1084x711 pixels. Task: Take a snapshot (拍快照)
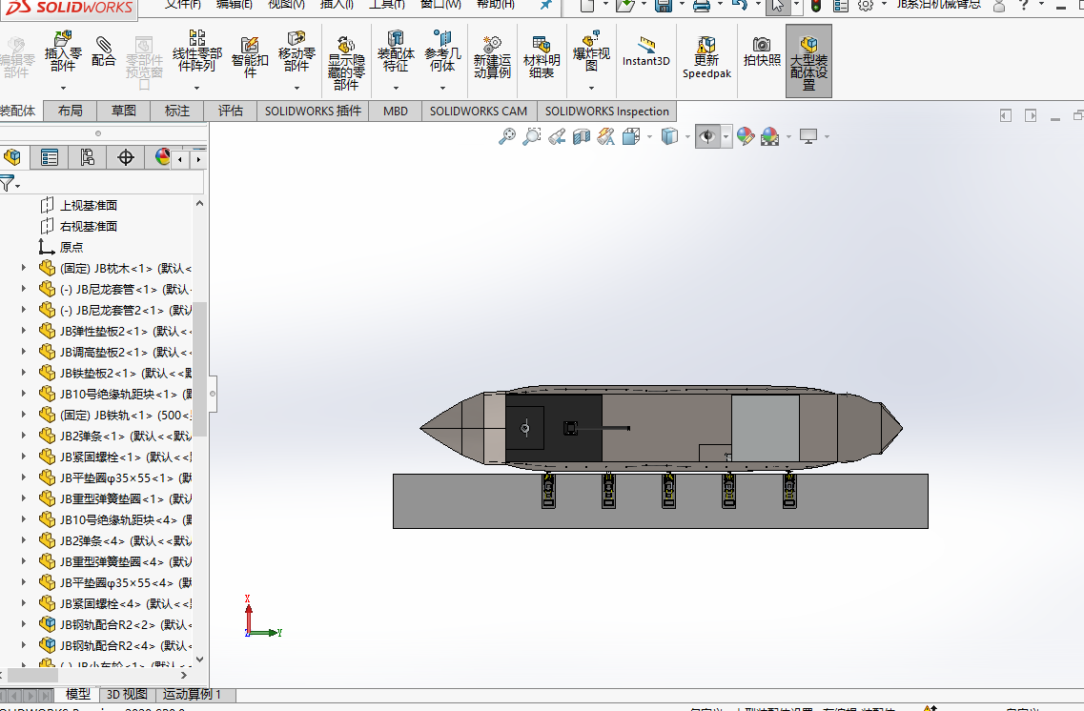[x=762, y=51]
